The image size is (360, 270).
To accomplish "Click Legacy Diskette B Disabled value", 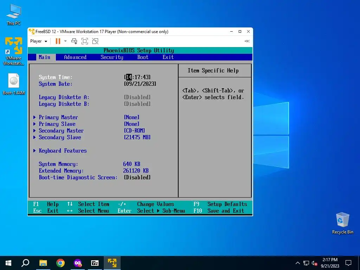I will pos(137,104).
